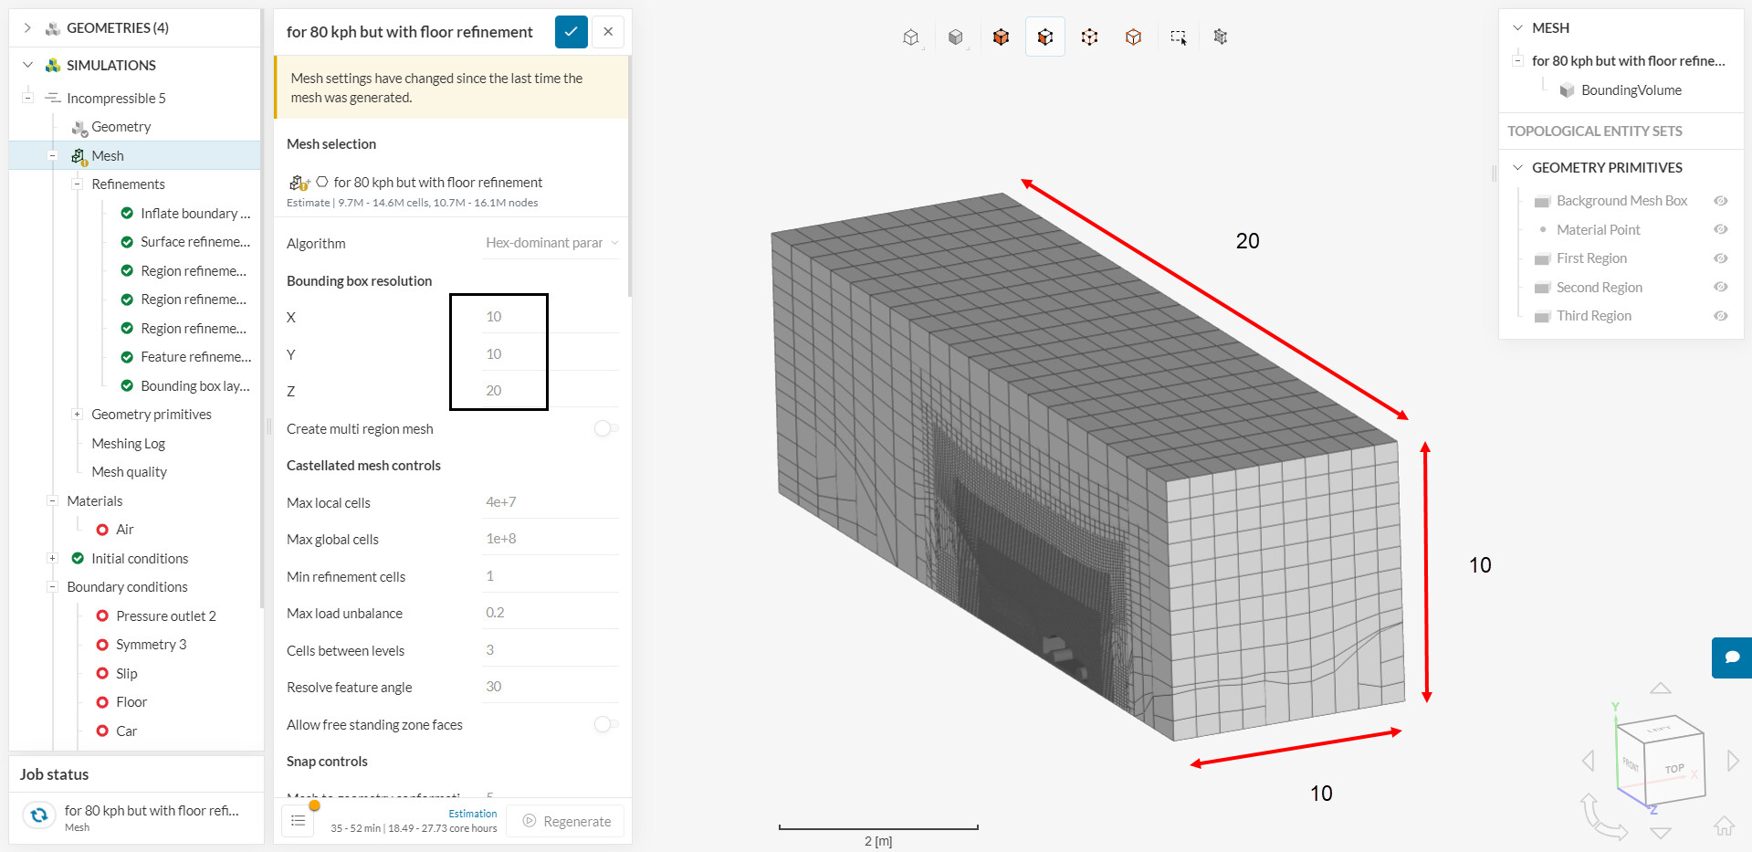The image size is (1752, 852).
Task: Collapse the Boundary conditions node
Action: (x=53, y=587)
